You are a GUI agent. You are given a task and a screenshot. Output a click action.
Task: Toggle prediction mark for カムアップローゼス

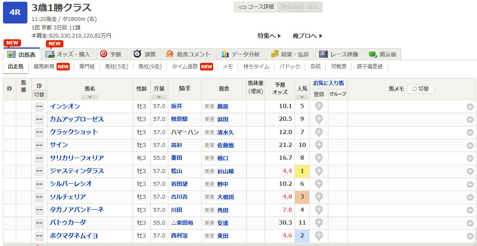coord(39,120)
